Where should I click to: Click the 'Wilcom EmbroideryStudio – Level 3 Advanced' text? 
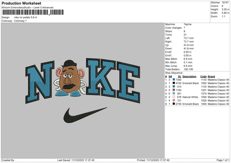[27, 8]
